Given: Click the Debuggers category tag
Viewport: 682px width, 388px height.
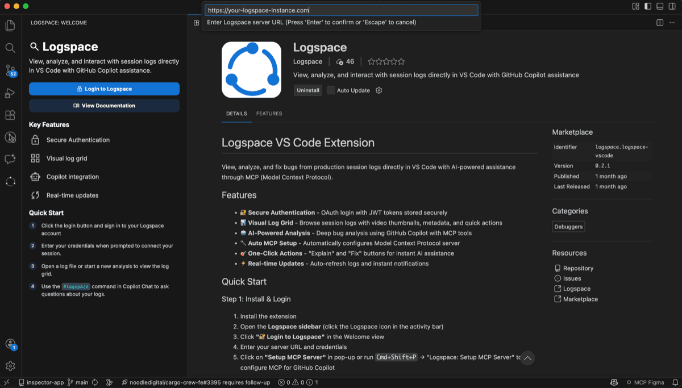Looking at the screenshot, I should click(568, 227).
